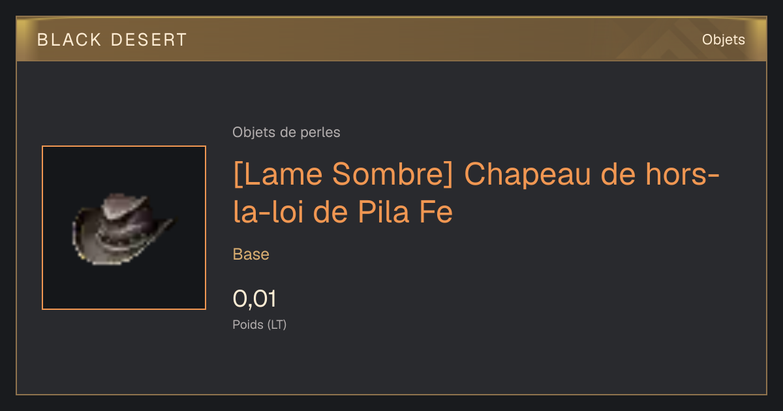This screenshot has width=783, height=411.
Task: Click the hat's crown in the icon
Action: pyautogui.click(x=123, y=209)
